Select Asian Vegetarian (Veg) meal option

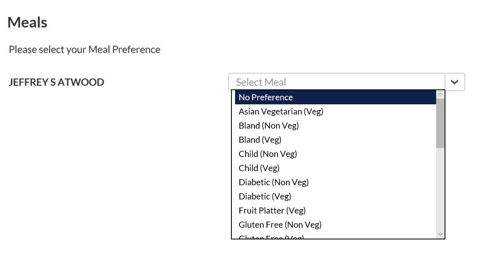[281, 111]
